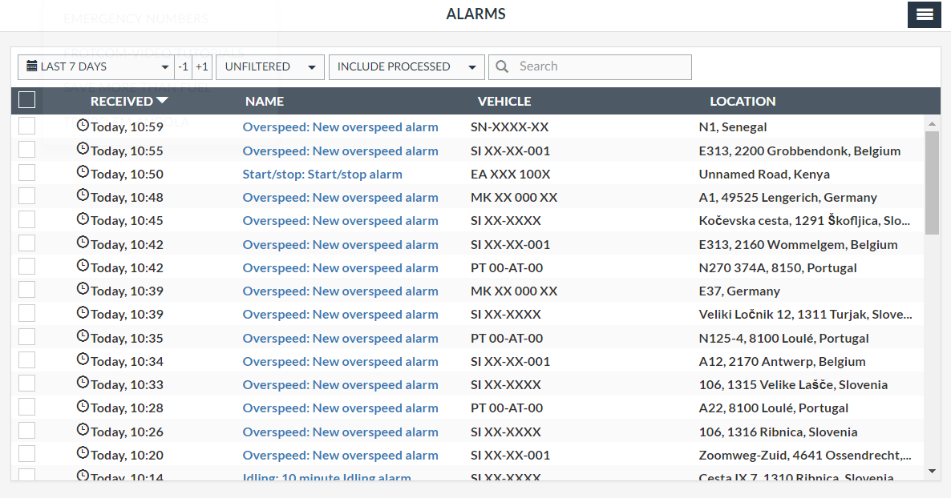The image size is (951, 498).
Task: Click clock icon on the 10:48 alarm row
Action: coord(83,195)
